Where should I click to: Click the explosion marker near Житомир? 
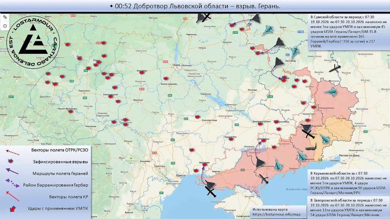(142, 72)
